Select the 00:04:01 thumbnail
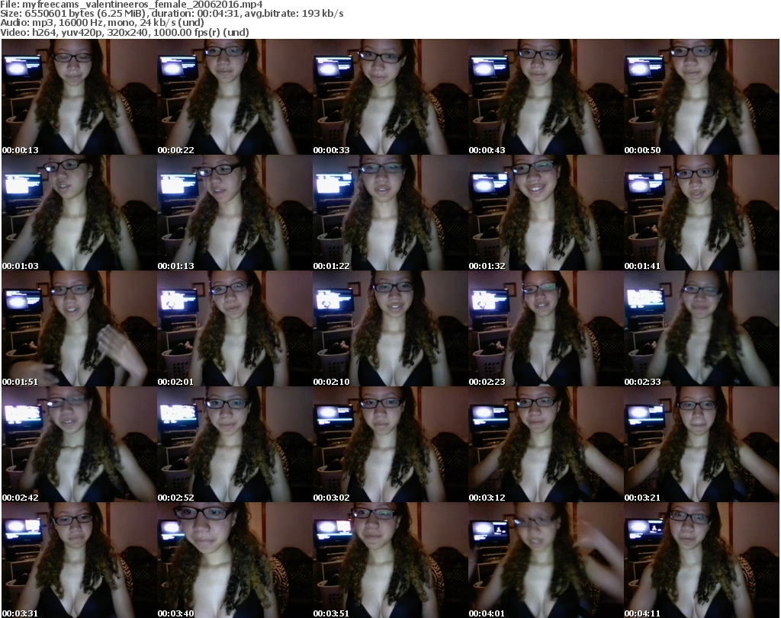 pyautogui.click(x=545, y=560)
